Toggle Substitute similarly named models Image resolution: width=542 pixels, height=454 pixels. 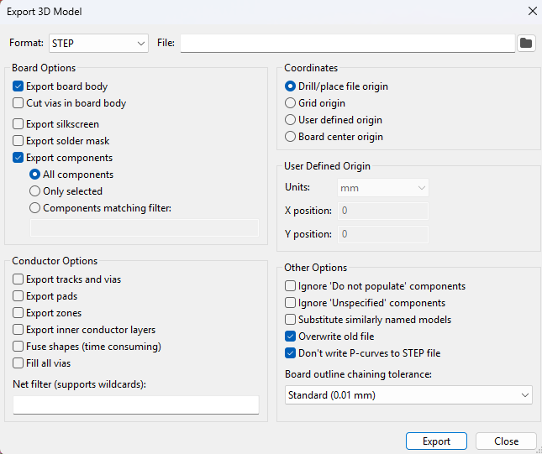[x=291, y=320]
